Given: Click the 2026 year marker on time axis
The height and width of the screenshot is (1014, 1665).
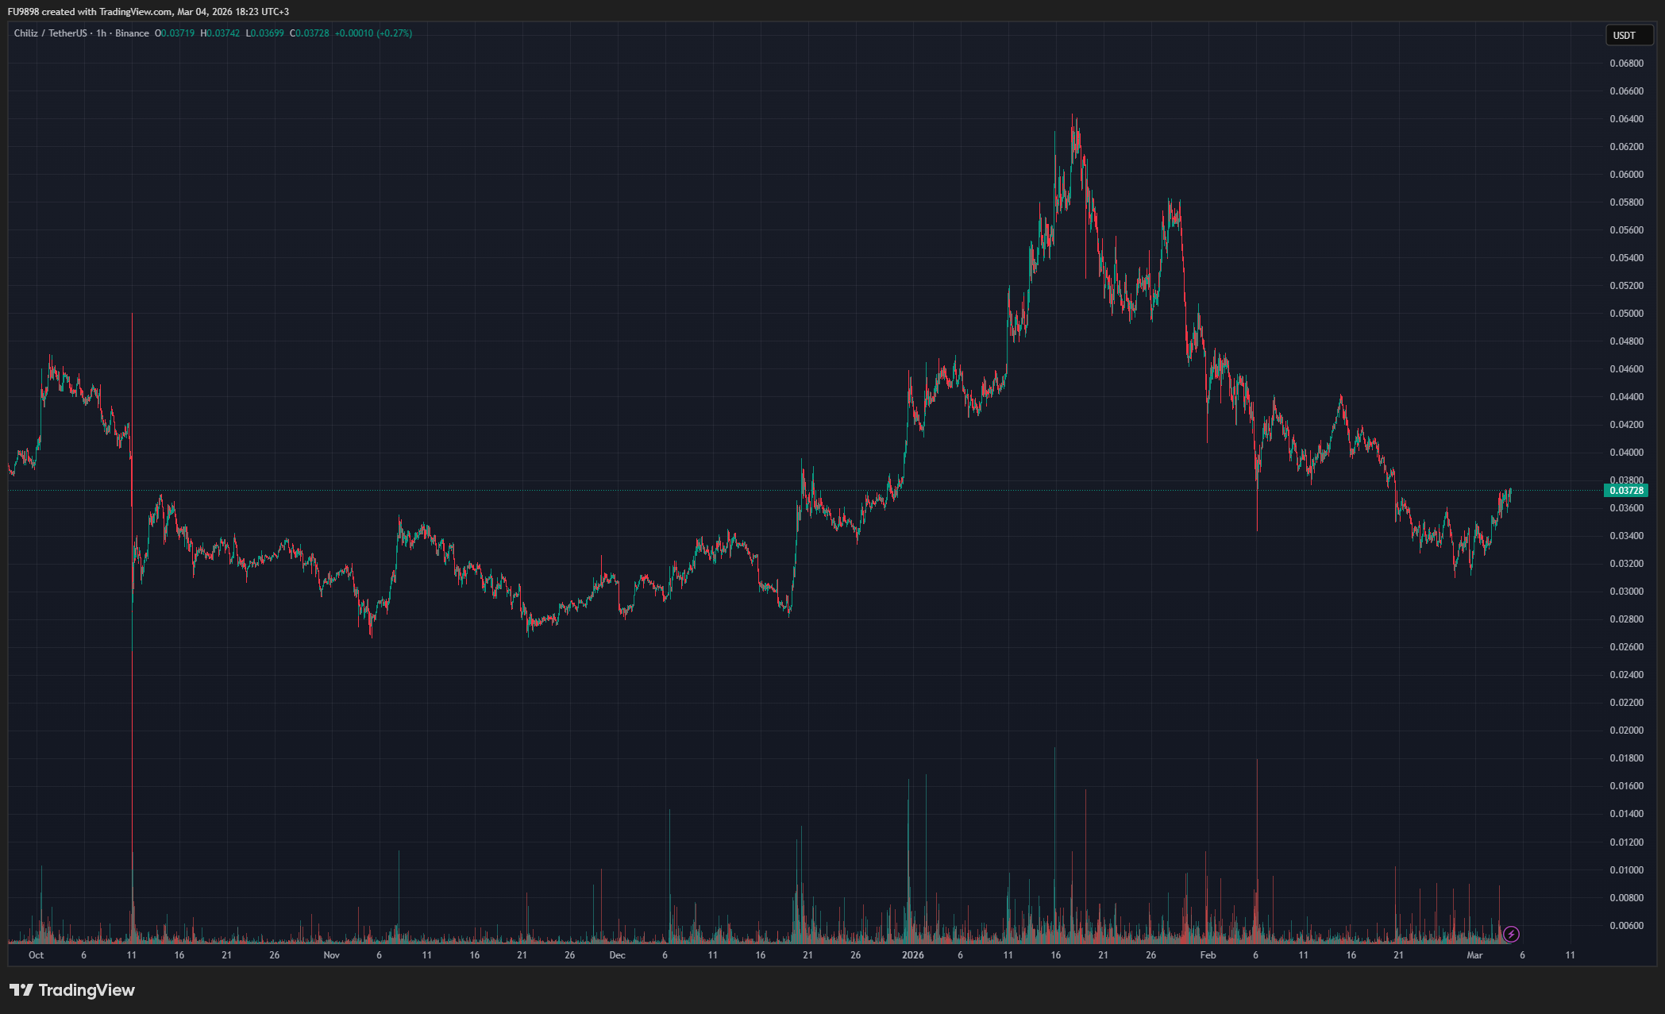Looking at the screenshot, I should (x=912, y=955).
